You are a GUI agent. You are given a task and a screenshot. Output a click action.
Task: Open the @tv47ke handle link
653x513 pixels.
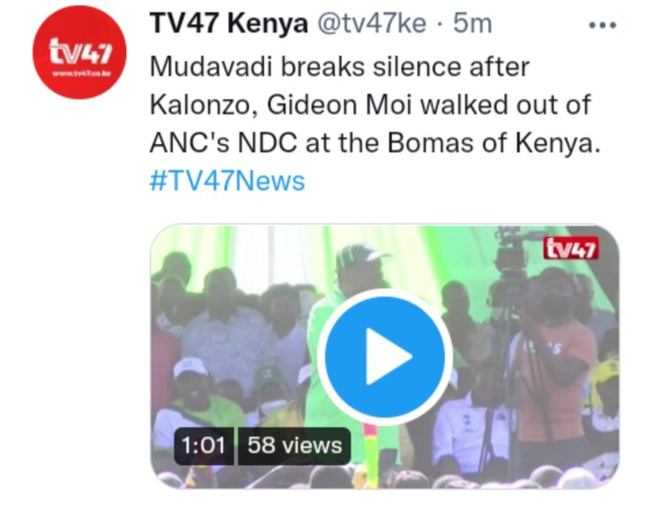373,24
